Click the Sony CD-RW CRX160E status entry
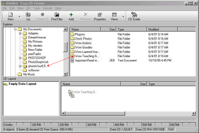 coord(150,129)
